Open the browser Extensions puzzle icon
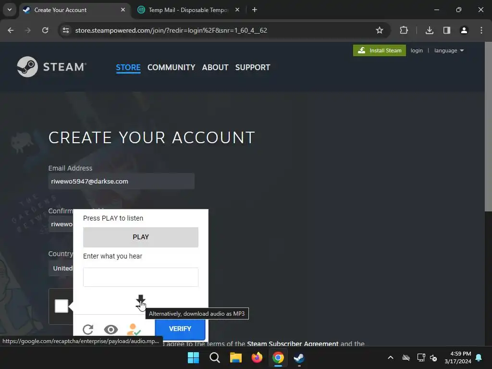492x369 pixels. [404, 30]
